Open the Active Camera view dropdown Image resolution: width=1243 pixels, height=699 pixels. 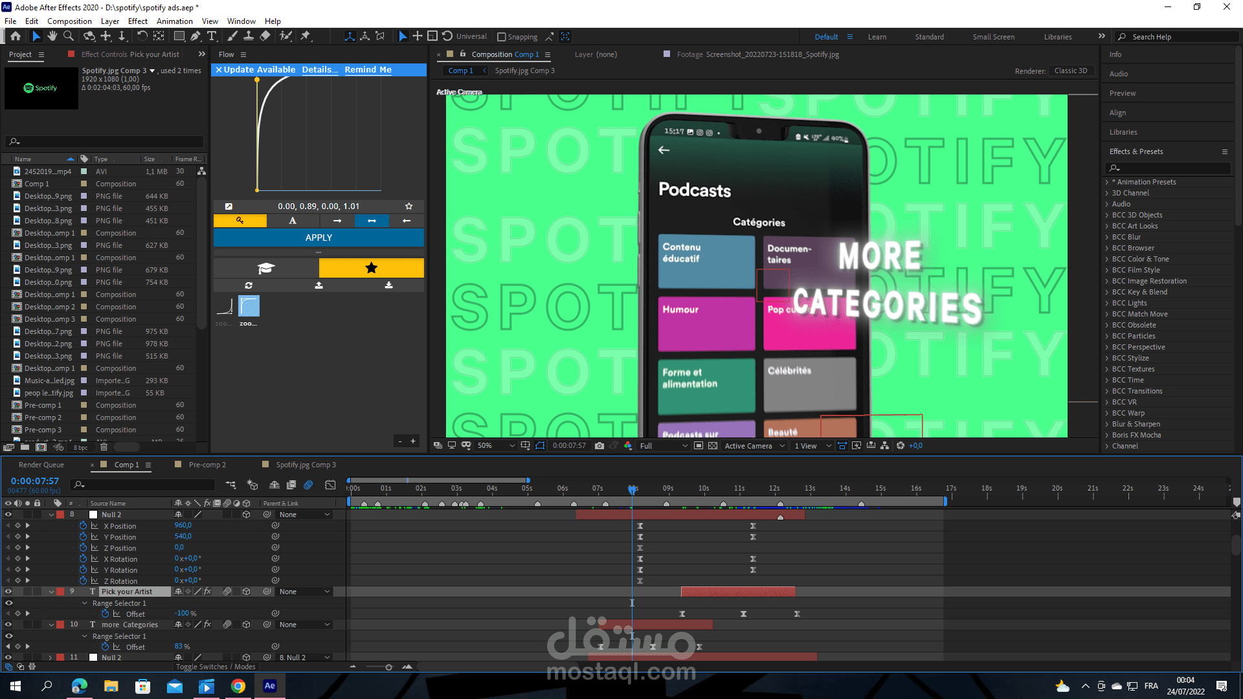[754, 445]
